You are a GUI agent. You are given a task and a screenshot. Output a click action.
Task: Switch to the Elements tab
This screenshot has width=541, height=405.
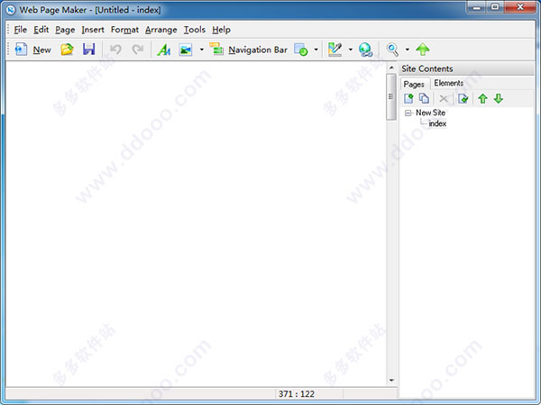[448, 83]
